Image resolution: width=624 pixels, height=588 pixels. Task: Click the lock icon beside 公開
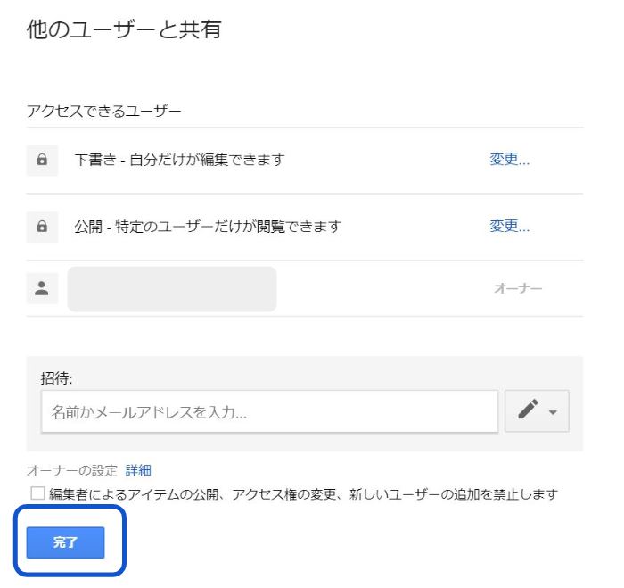coord(42,227)
